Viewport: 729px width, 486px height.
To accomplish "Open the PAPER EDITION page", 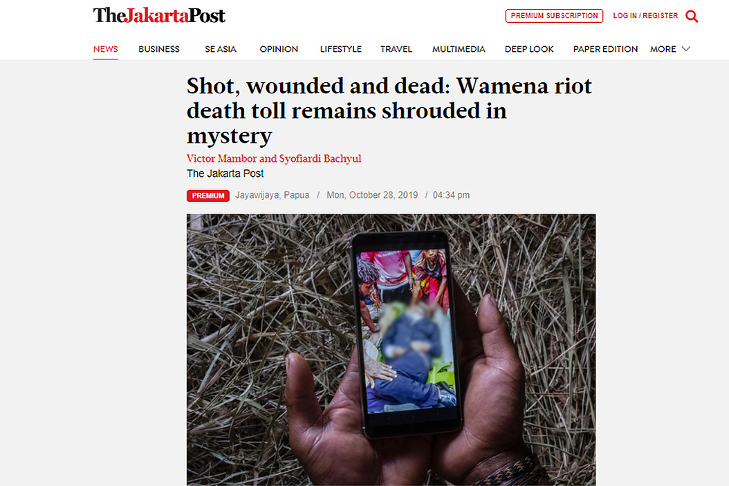I will coord(605,49).
